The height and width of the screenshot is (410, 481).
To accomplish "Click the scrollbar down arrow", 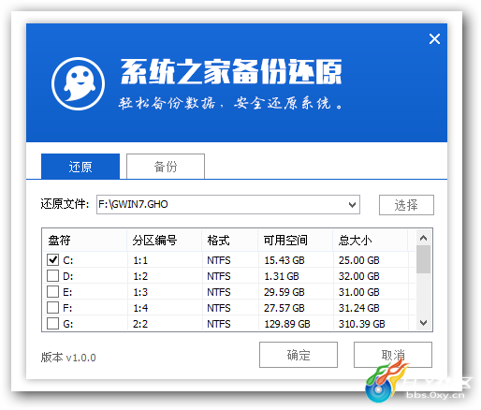I will tap(423, 323).
